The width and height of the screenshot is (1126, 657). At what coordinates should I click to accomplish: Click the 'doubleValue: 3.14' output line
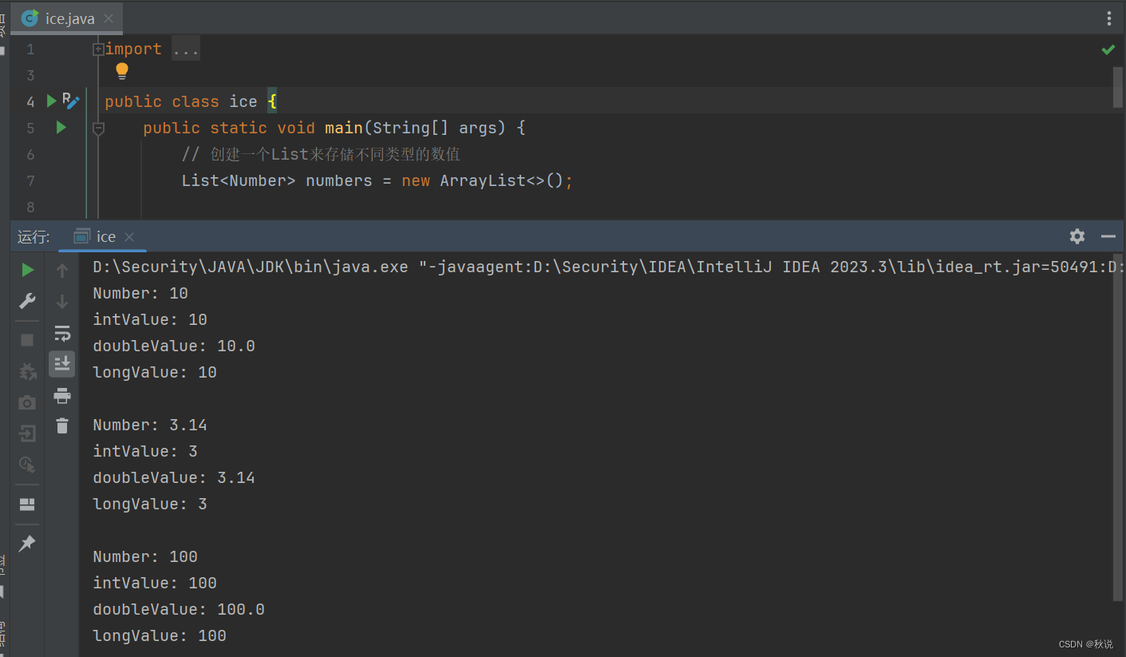click(x=174, y=477)
